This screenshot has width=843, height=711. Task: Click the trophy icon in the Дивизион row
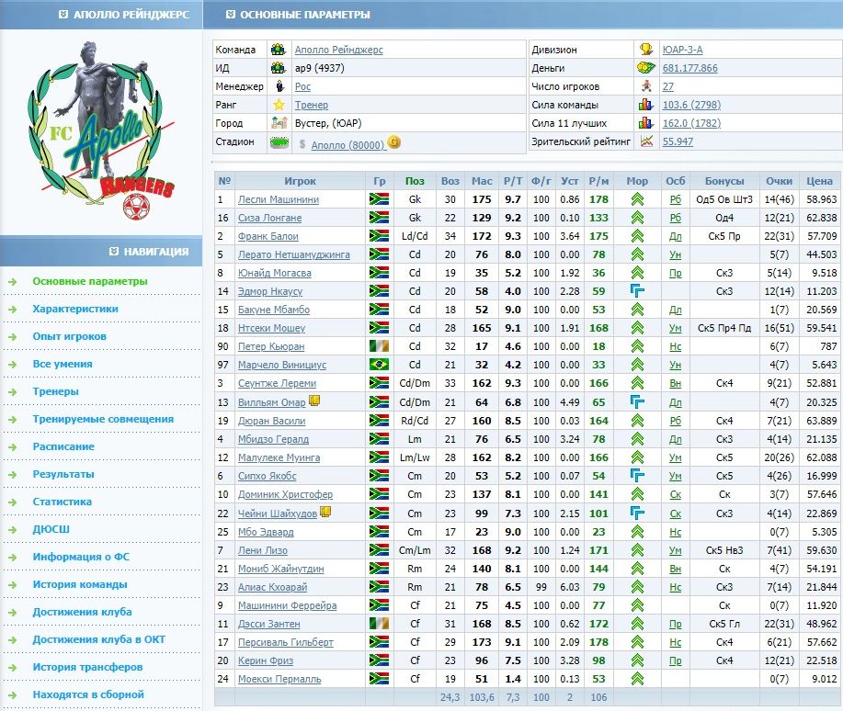coord(646,50)
